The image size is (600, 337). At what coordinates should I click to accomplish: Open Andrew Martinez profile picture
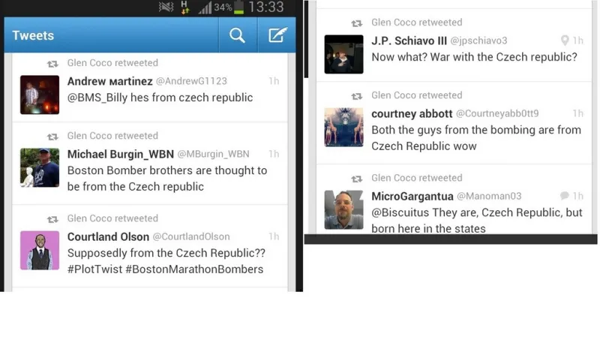40,95
